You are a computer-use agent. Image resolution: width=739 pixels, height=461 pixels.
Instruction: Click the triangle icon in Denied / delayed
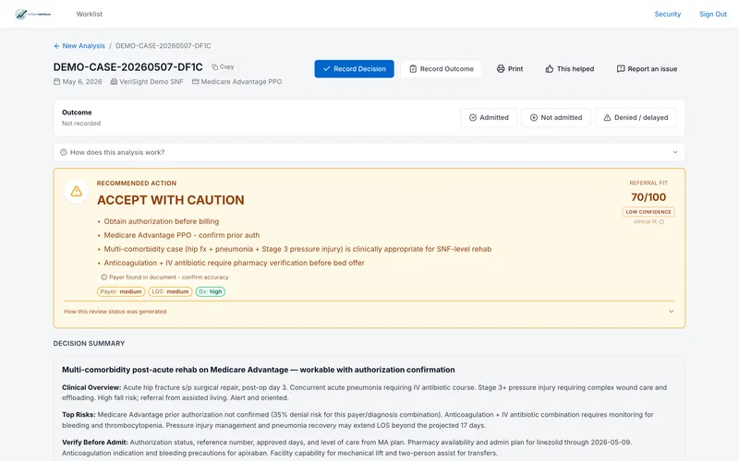607,118
